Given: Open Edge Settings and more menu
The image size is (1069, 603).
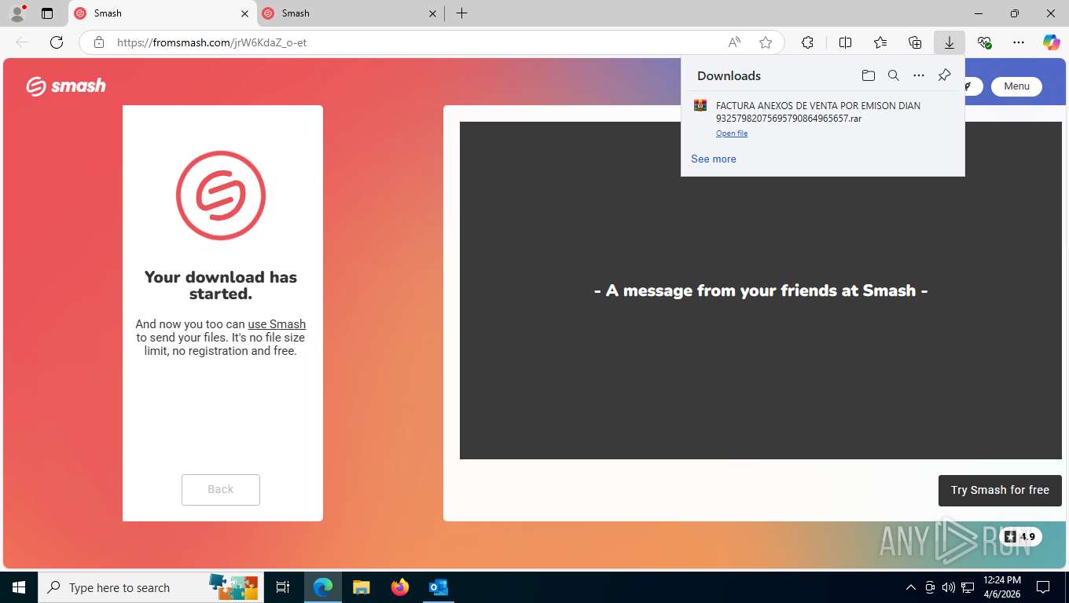Looking at the screenshot, I should click(x=1019, y=42).
